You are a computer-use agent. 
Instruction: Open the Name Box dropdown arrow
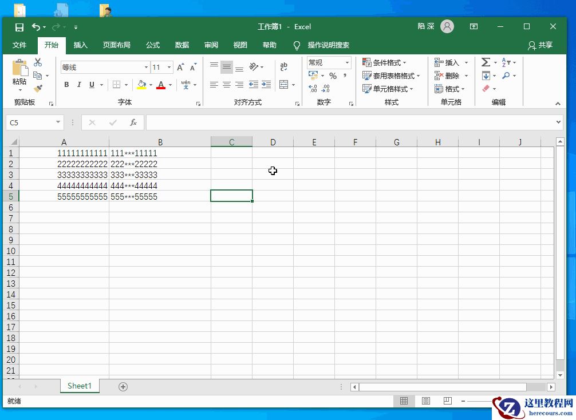pyautogui.click(x=58, y=122)
